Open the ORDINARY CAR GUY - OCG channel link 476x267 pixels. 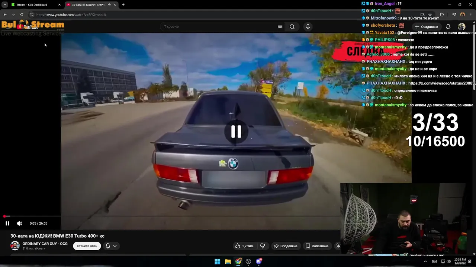coord(45,244)
